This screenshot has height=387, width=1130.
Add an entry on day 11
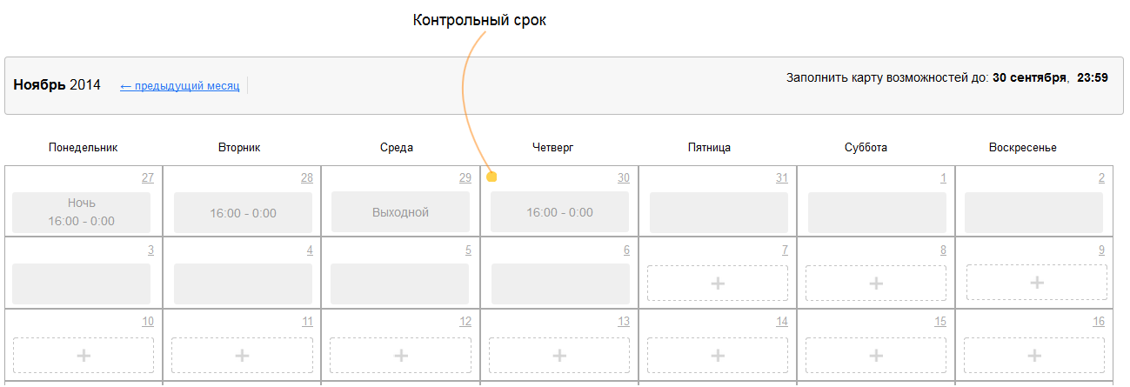pyautogui.click(x=242, y=355)
